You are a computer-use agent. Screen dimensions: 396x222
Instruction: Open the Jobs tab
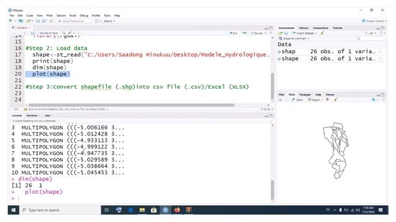coord(48,115)
